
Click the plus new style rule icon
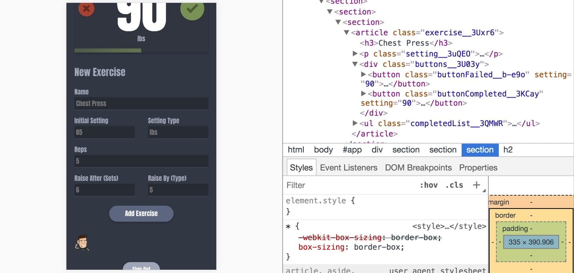[x=476, y=185]
